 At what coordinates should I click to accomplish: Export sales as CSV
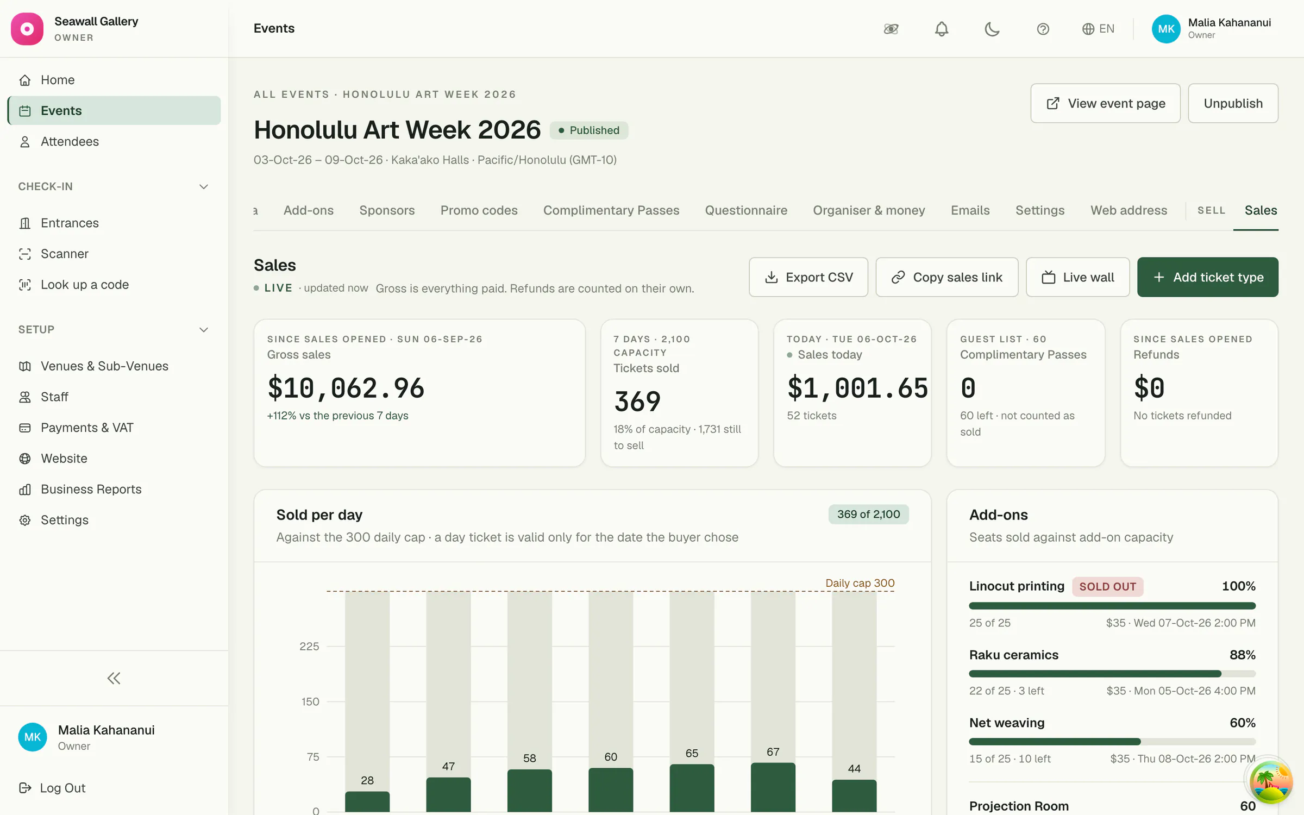808,277
